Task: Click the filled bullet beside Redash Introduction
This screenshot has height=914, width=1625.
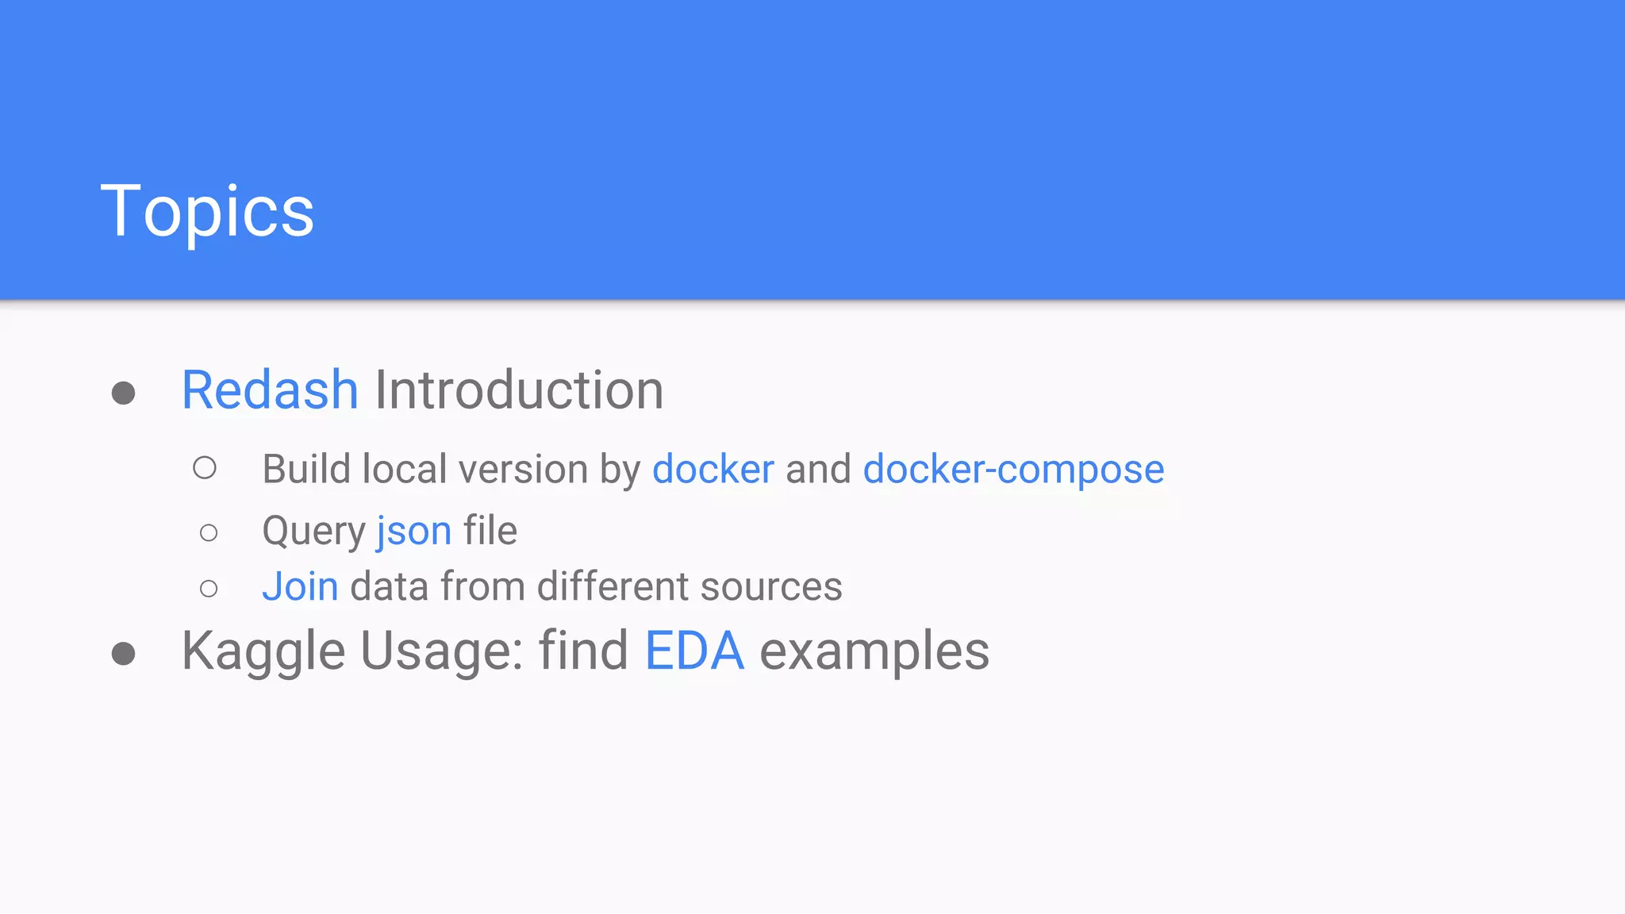Action: click(123, 393)
